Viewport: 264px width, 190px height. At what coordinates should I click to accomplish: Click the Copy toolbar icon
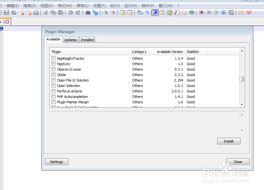pos(53,13)
